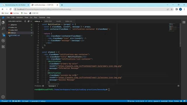Open Maps bookmark
Screen dimensions: 187x105
[24, 13]
